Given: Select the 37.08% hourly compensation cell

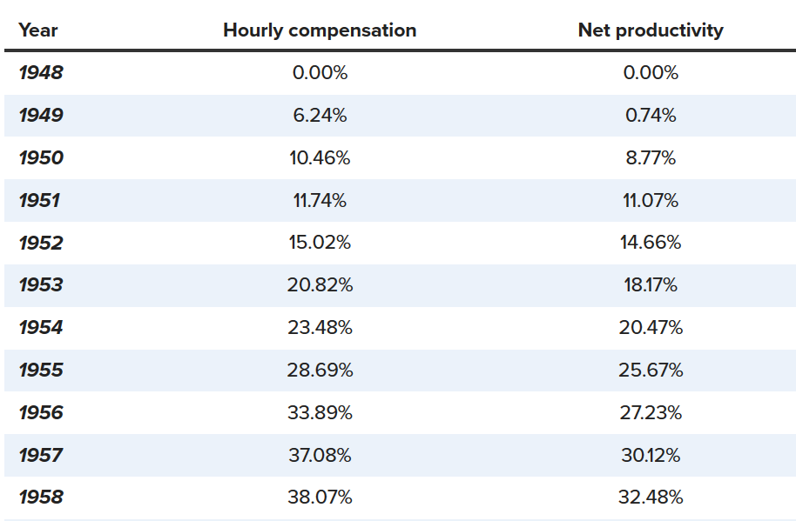Looking at the screenshot, I should [320, 455].
